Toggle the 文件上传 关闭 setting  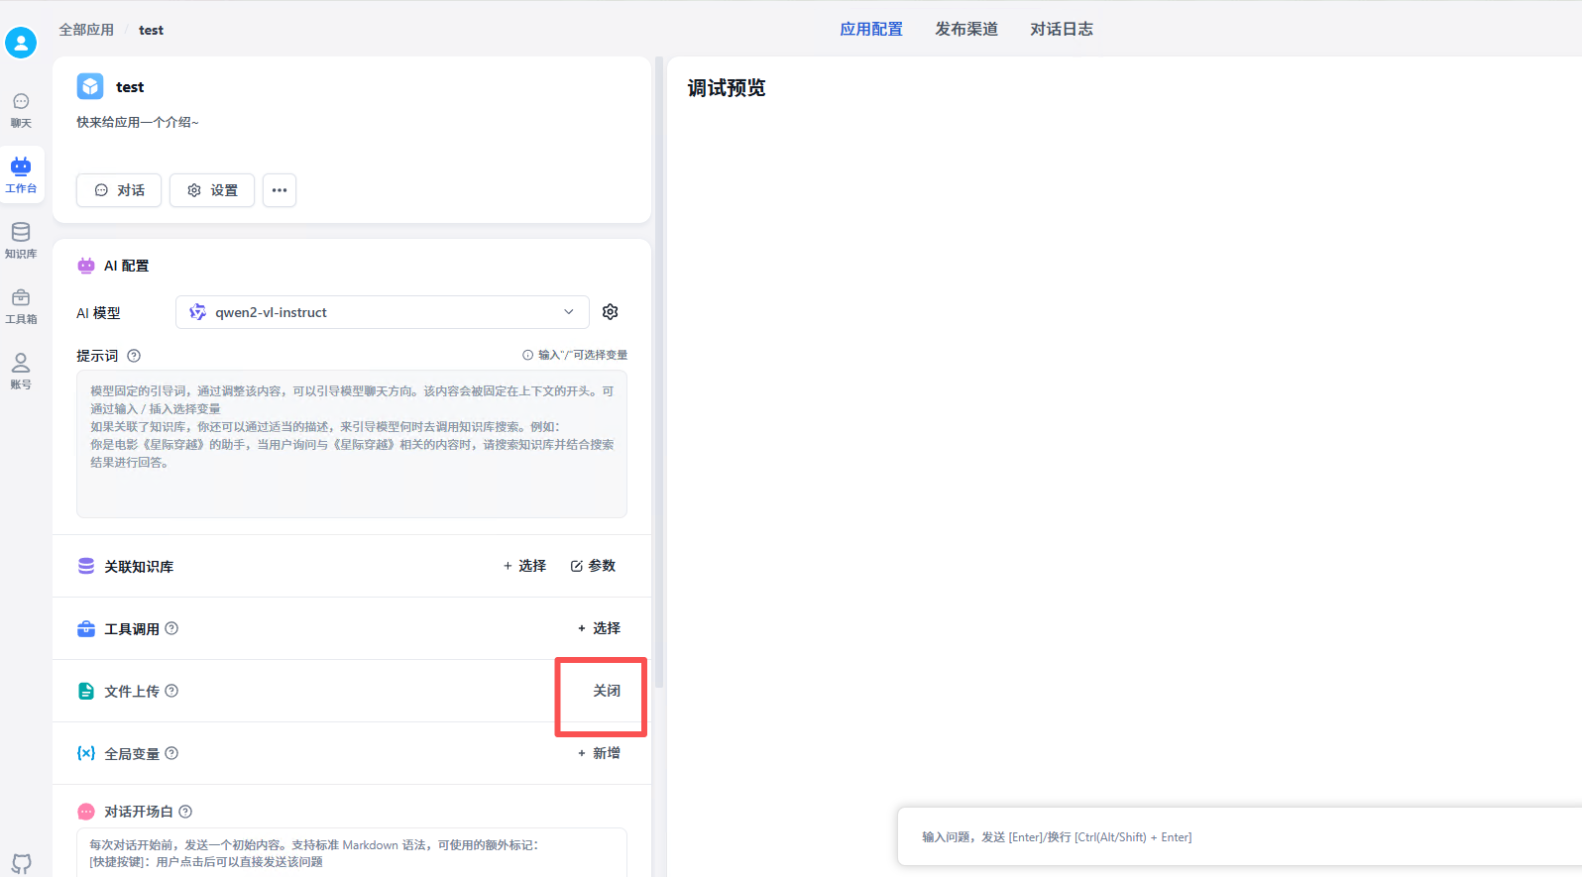pos(606,691)
